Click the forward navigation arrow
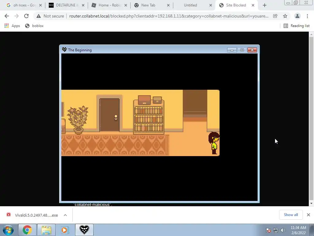Screen dimensions: 314x236 coord(17,16)
